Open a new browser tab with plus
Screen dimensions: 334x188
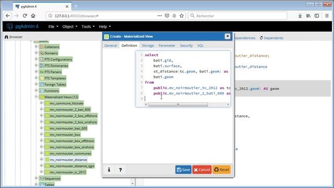coord(76,6)
